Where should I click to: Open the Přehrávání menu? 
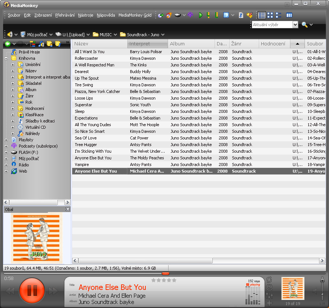[x=65, y=15]
